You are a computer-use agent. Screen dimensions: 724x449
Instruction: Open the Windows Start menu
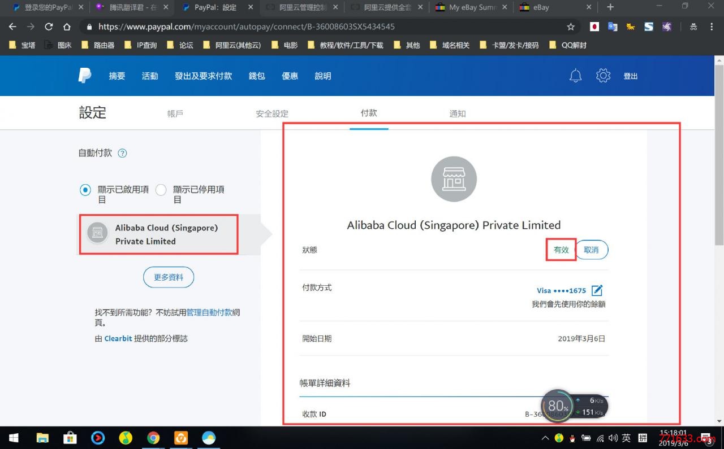pos(14,438)
